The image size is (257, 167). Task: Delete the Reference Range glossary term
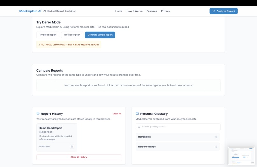point(216,147)
